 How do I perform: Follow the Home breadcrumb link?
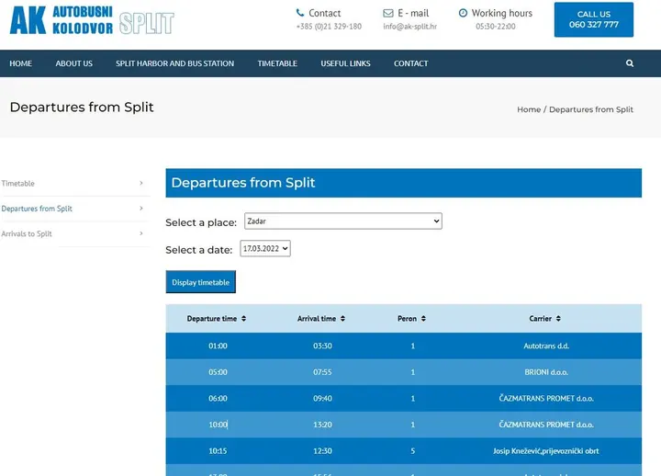[x=529, y=109]
